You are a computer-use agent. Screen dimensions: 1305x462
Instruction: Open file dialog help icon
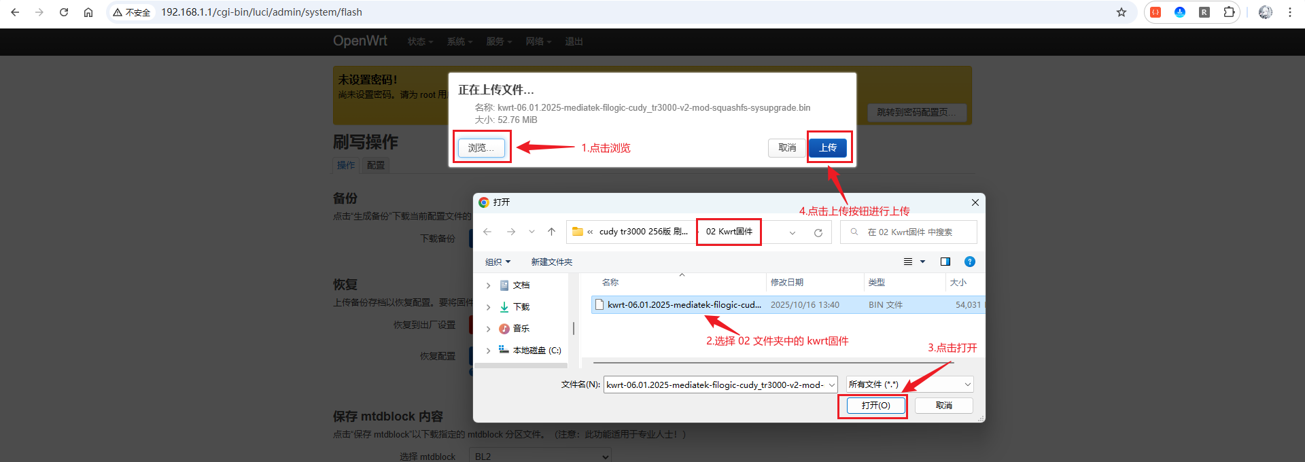[x=970, y=262]
